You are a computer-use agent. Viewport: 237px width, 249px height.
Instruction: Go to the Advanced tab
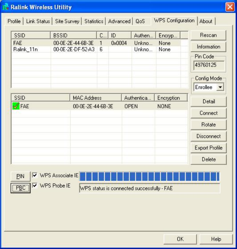pyautogui.click(x=119, y=21)
